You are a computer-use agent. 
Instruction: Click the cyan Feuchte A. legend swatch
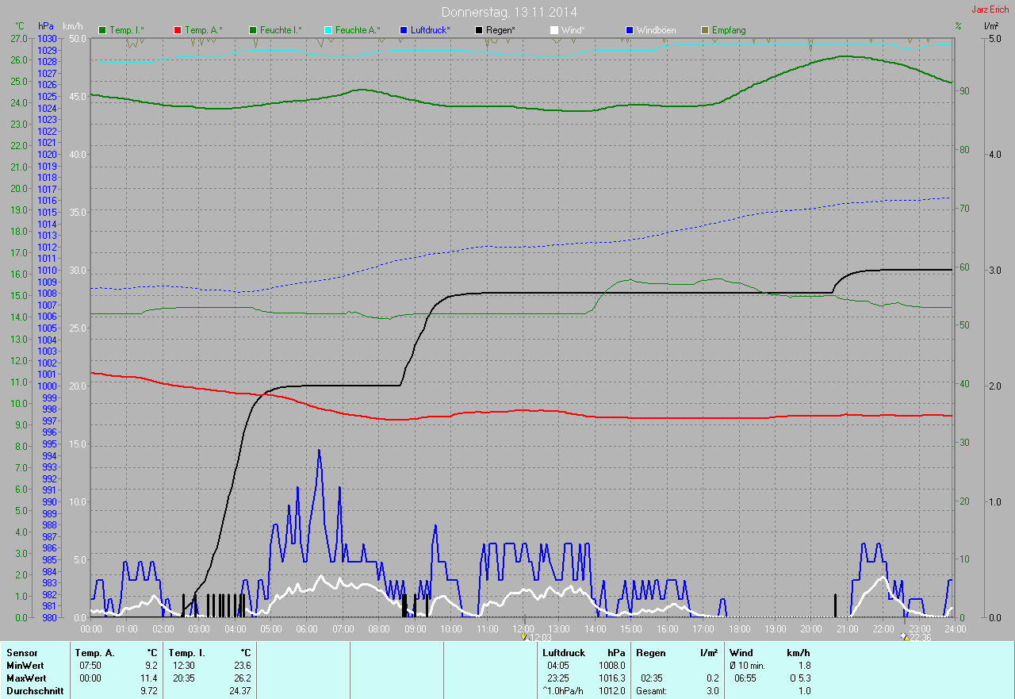pos(327,30)
